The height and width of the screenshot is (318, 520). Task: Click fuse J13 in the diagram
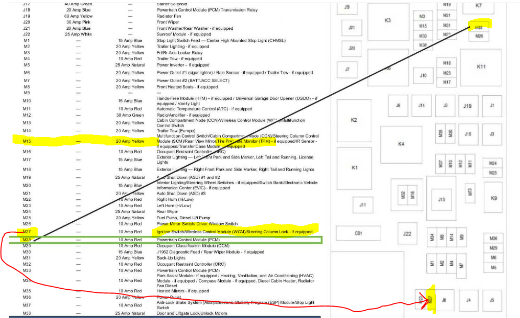click(x=442, y=200)
